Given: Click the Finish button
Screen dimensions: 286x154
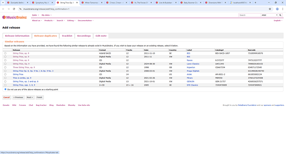Looking at the screenshot, I should pos(39,97).
